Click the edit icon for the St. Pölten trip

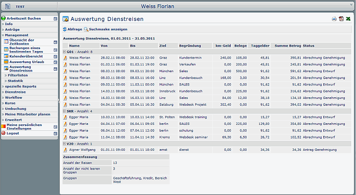(65, 117)
